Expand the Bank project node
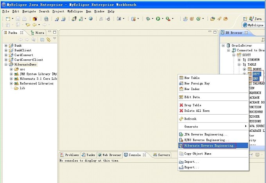 point(6,46)
